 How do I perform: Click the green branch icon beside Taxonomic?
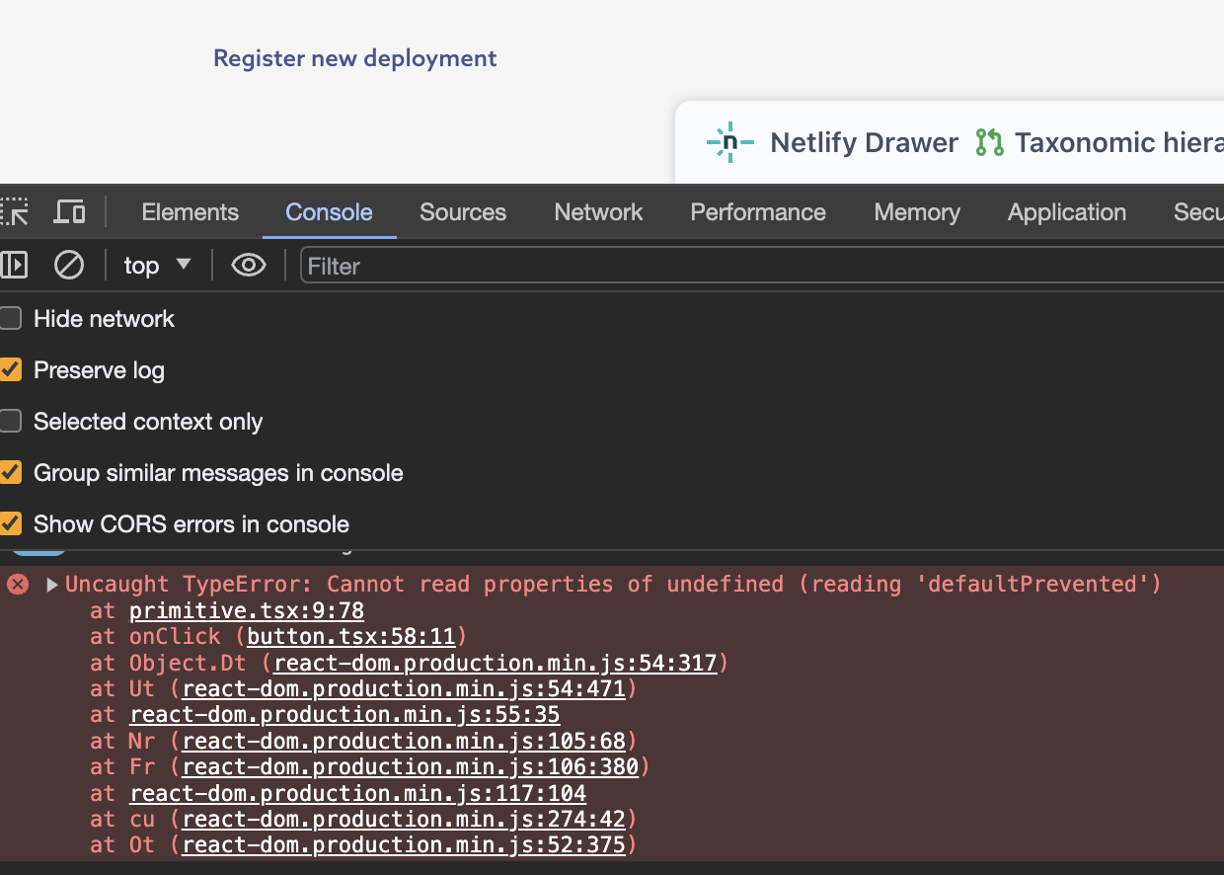[x=989, y=143]
